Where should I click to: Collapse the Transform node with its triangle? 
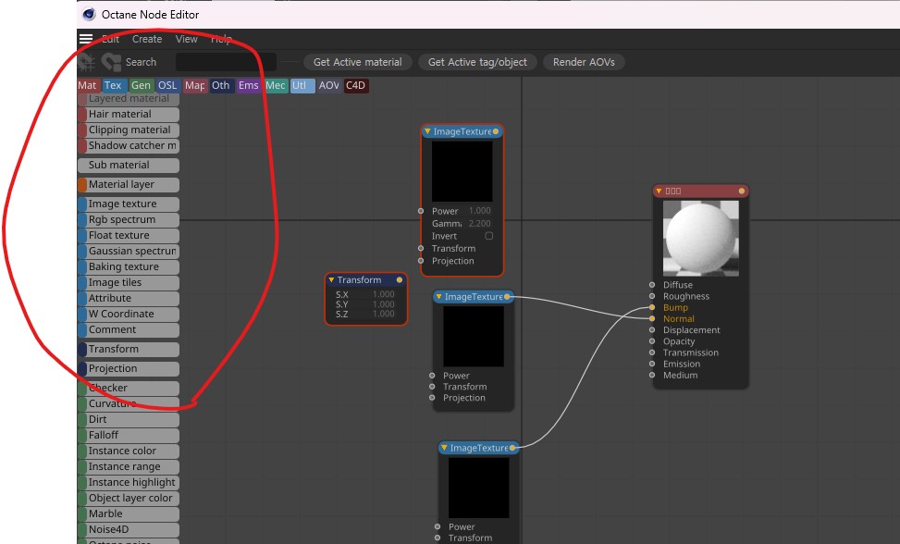pyautogui.click(x=331, y=280)
